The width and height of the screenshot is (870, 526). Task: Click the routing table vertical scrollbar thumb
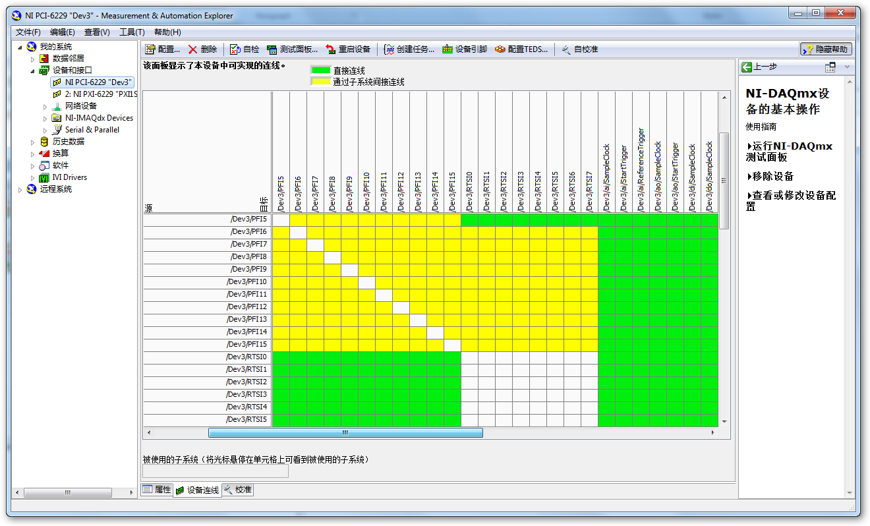724,181
